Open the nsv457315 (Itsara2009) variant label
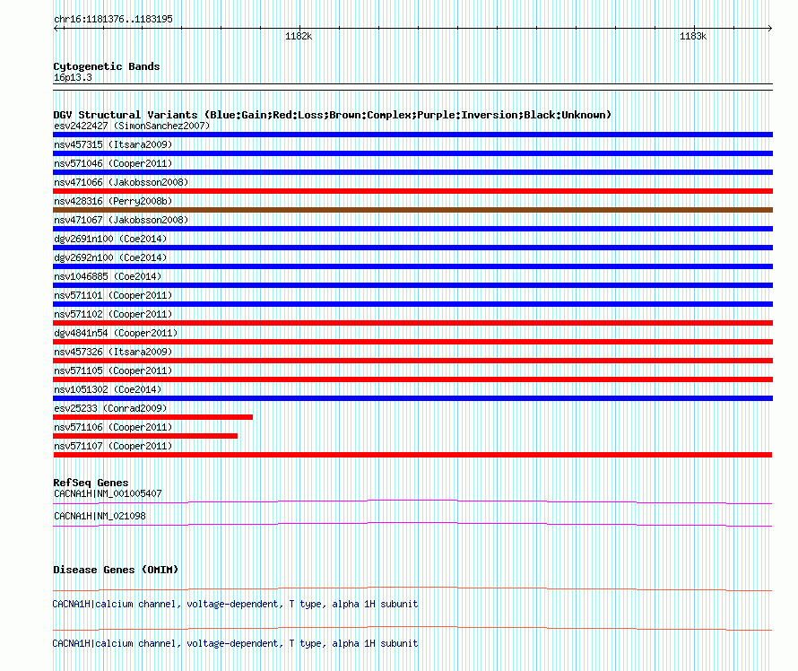 click(113, 144)
